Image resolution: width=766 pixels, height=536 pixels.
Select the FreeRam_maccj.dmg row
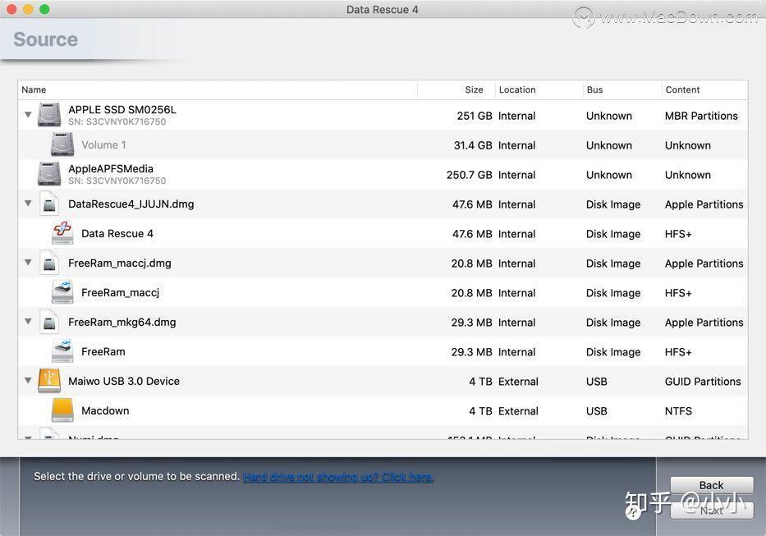coord(328,263)
